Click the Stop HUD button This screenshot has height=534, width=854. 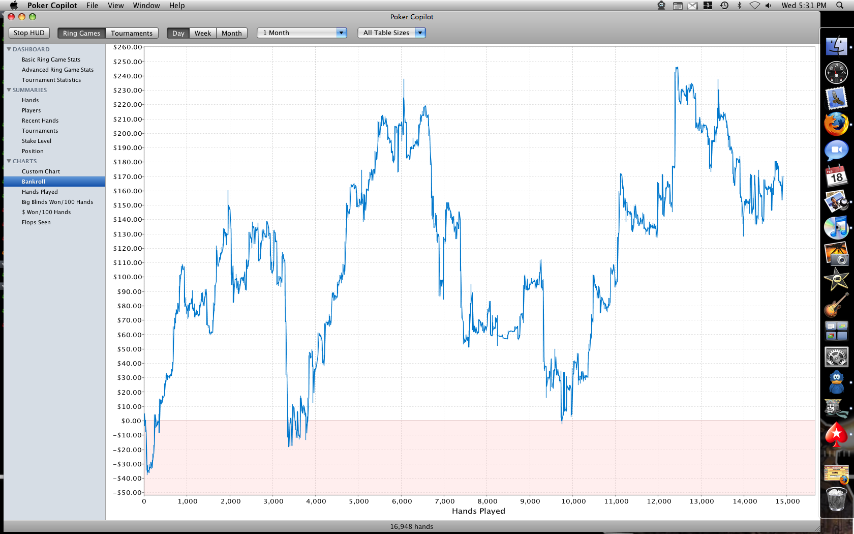(29, 33)
